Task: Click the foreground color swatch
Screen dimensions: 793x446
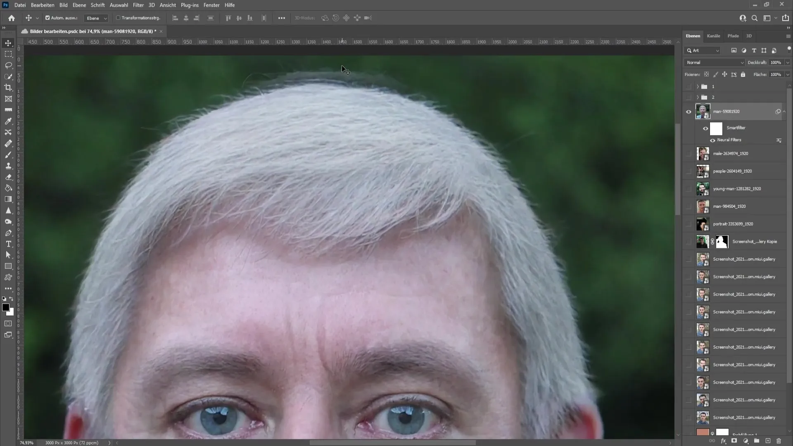Action: tap(6, 307)
